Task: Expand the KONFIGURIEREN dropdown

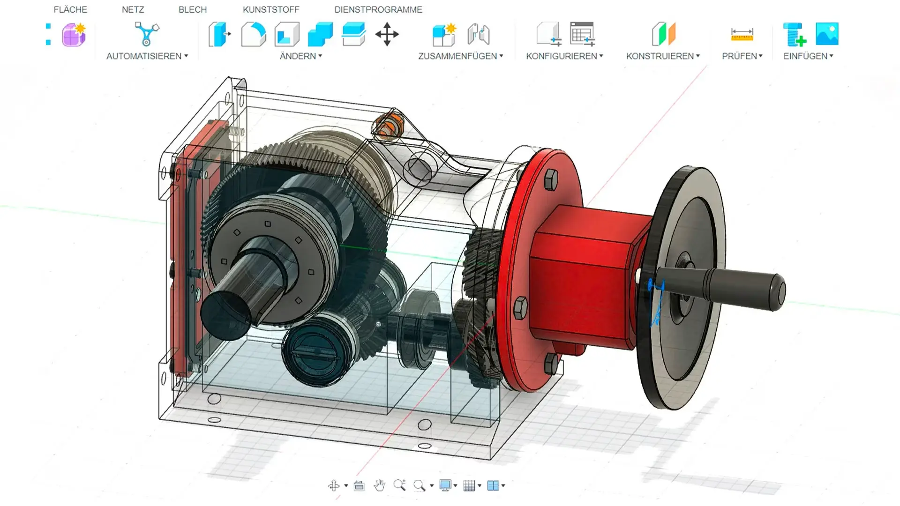Action: pos(564,56)
